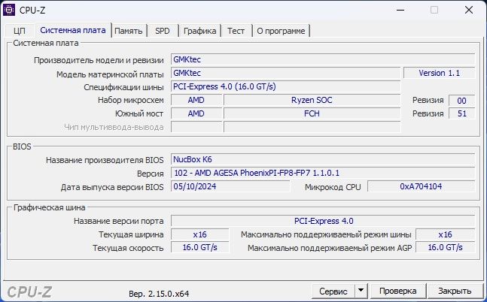Click the Сервис button
The height and width of the screenshot is (302, 487).
tap(333, 291)
